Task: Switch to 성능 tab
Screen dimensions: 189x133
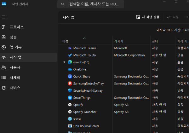Action: [29, 37]
